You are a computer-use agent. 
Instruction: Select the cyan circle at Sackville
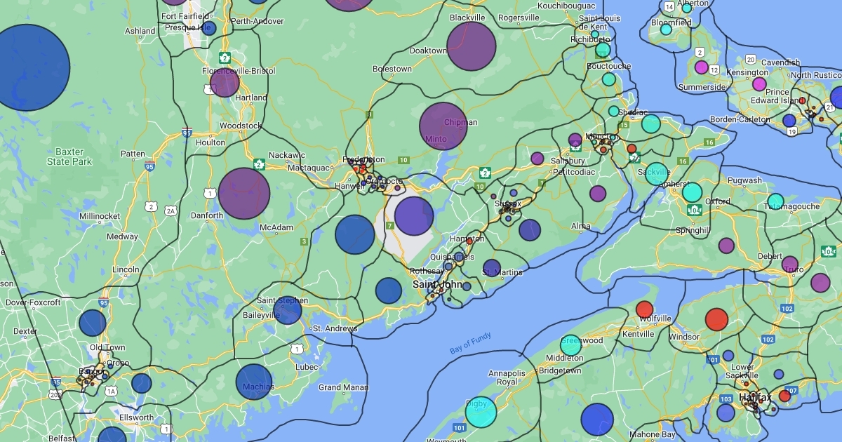tap(657, 173)
